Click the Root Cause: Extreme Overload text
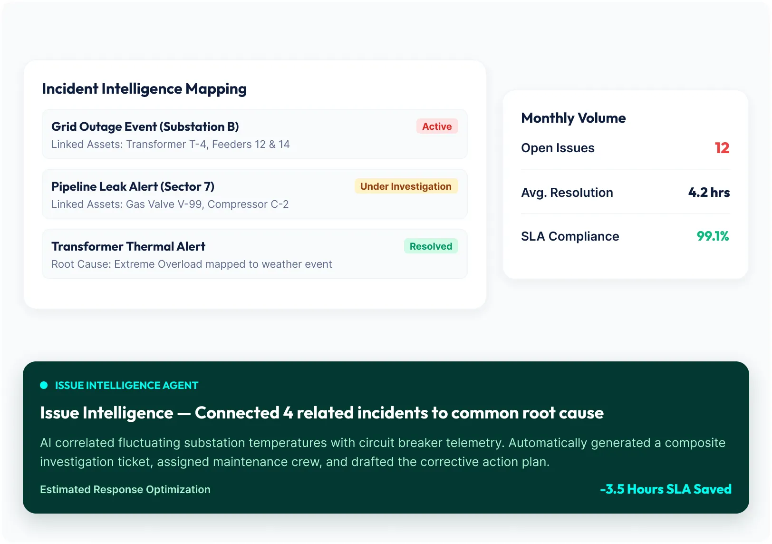The width and height of the screenshot is (772, 544). [192, 264]
